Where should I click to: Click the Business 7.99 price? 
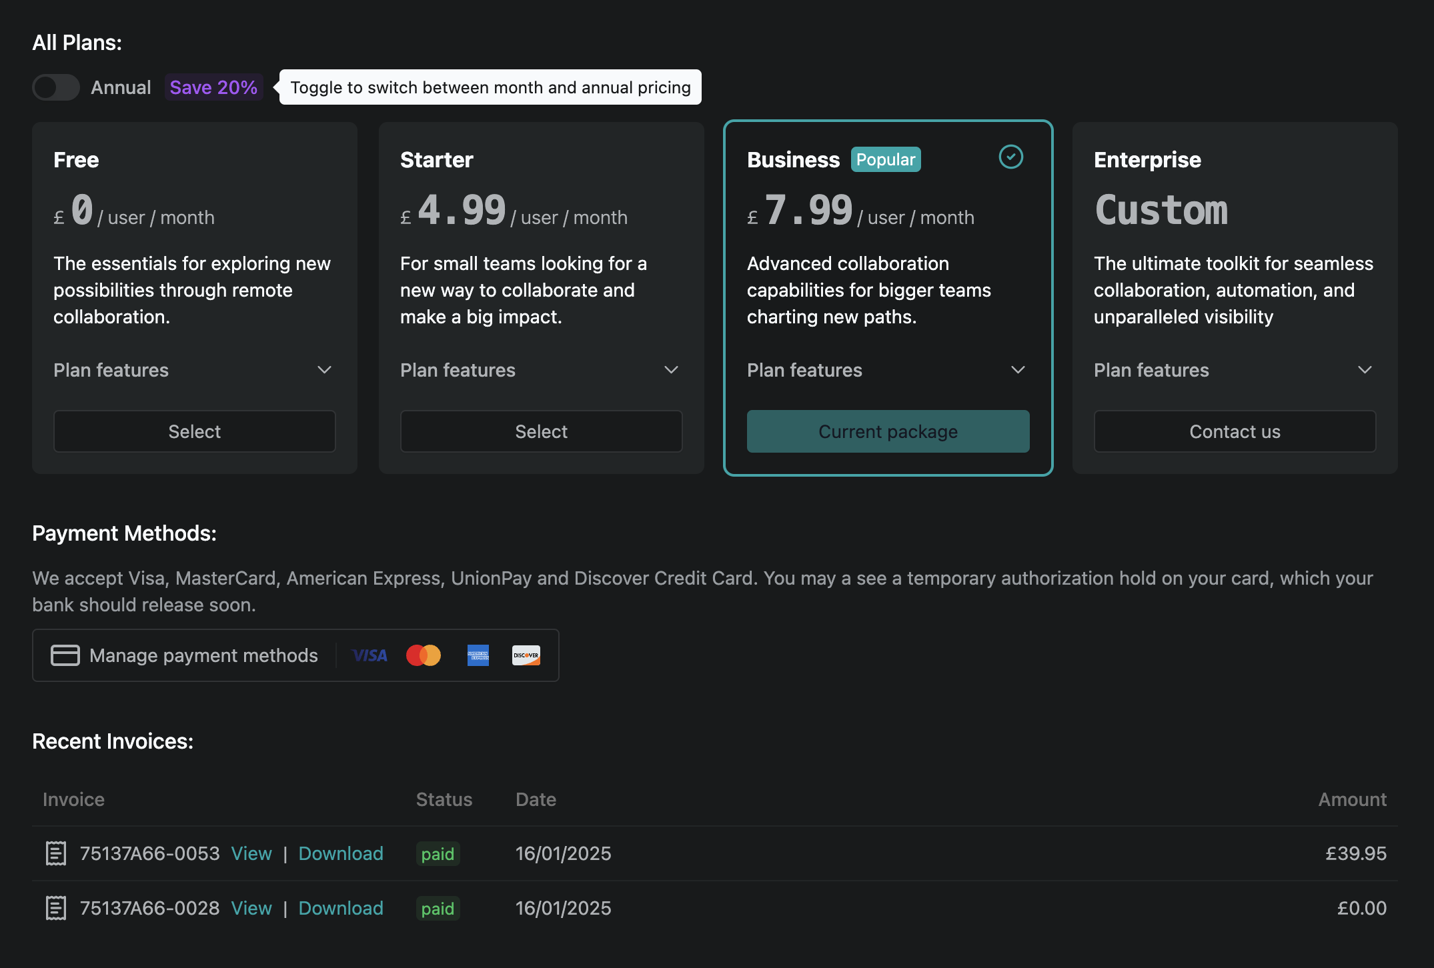pyautogui.click(x=808, y=210)
